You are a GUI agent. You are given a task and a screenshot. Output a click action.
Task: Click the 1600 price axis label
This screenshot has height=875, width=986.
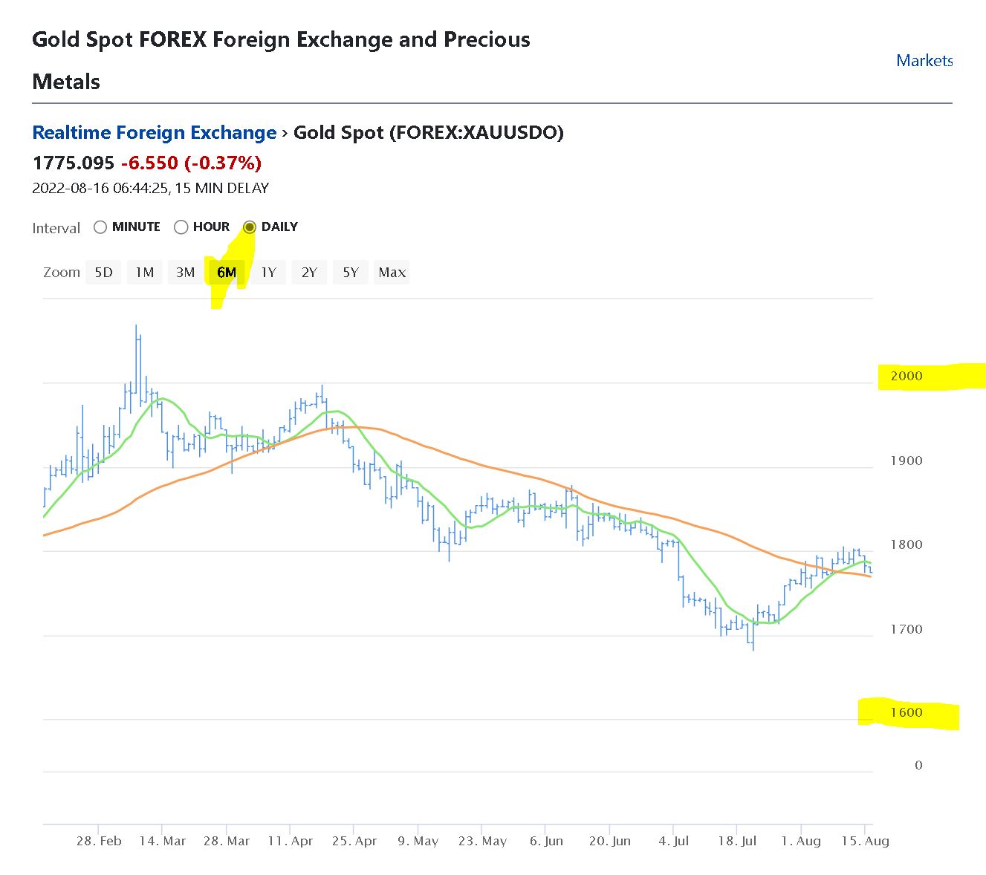[x=906, y=712]
